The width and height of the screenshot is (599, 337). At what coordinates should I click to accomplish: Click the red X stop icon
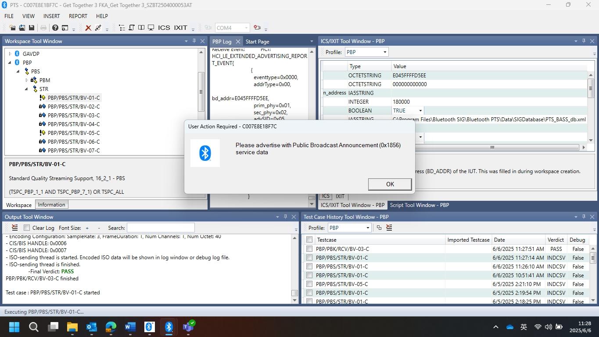coord(88,28)
